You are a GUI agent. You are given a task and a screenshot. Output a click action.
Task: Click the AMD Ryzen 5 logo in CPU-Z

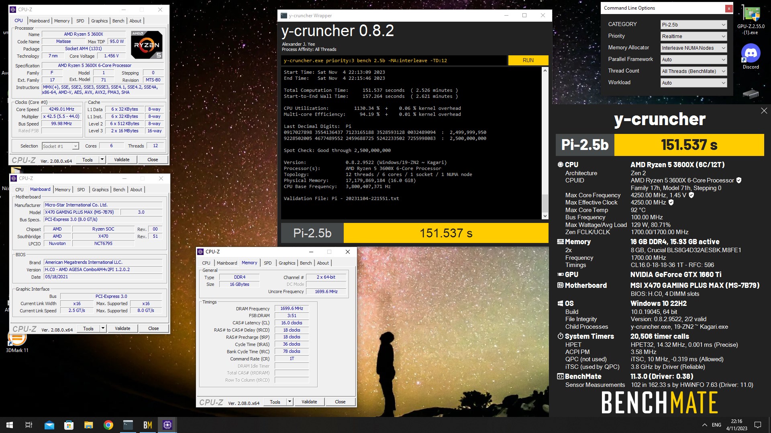click(147, 45)
